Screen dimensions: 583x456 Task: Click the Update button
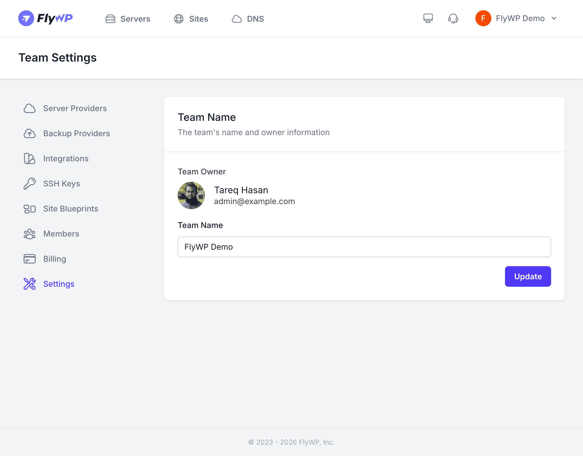tap(528, 276)
